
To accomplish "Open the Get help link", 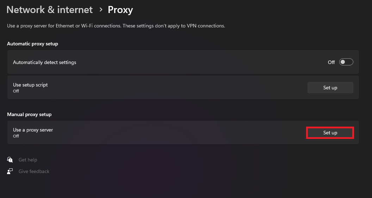I will (28, 160).
